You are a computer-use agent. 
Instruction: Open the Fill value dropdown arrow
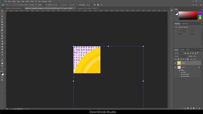[x=197, y=59]
